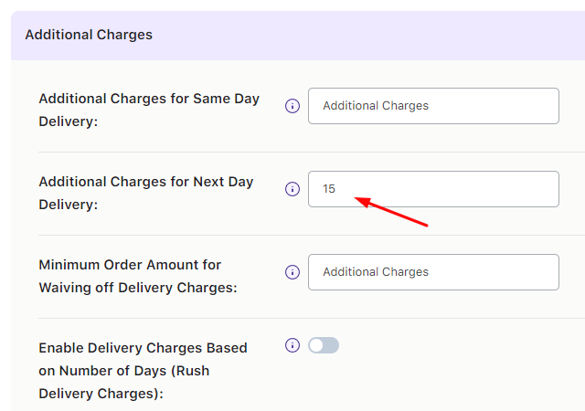Viewport: 585px width, 411px height.
Task: Focus the Same Day Delivery charges field
Action: click(x=433, y=106)
